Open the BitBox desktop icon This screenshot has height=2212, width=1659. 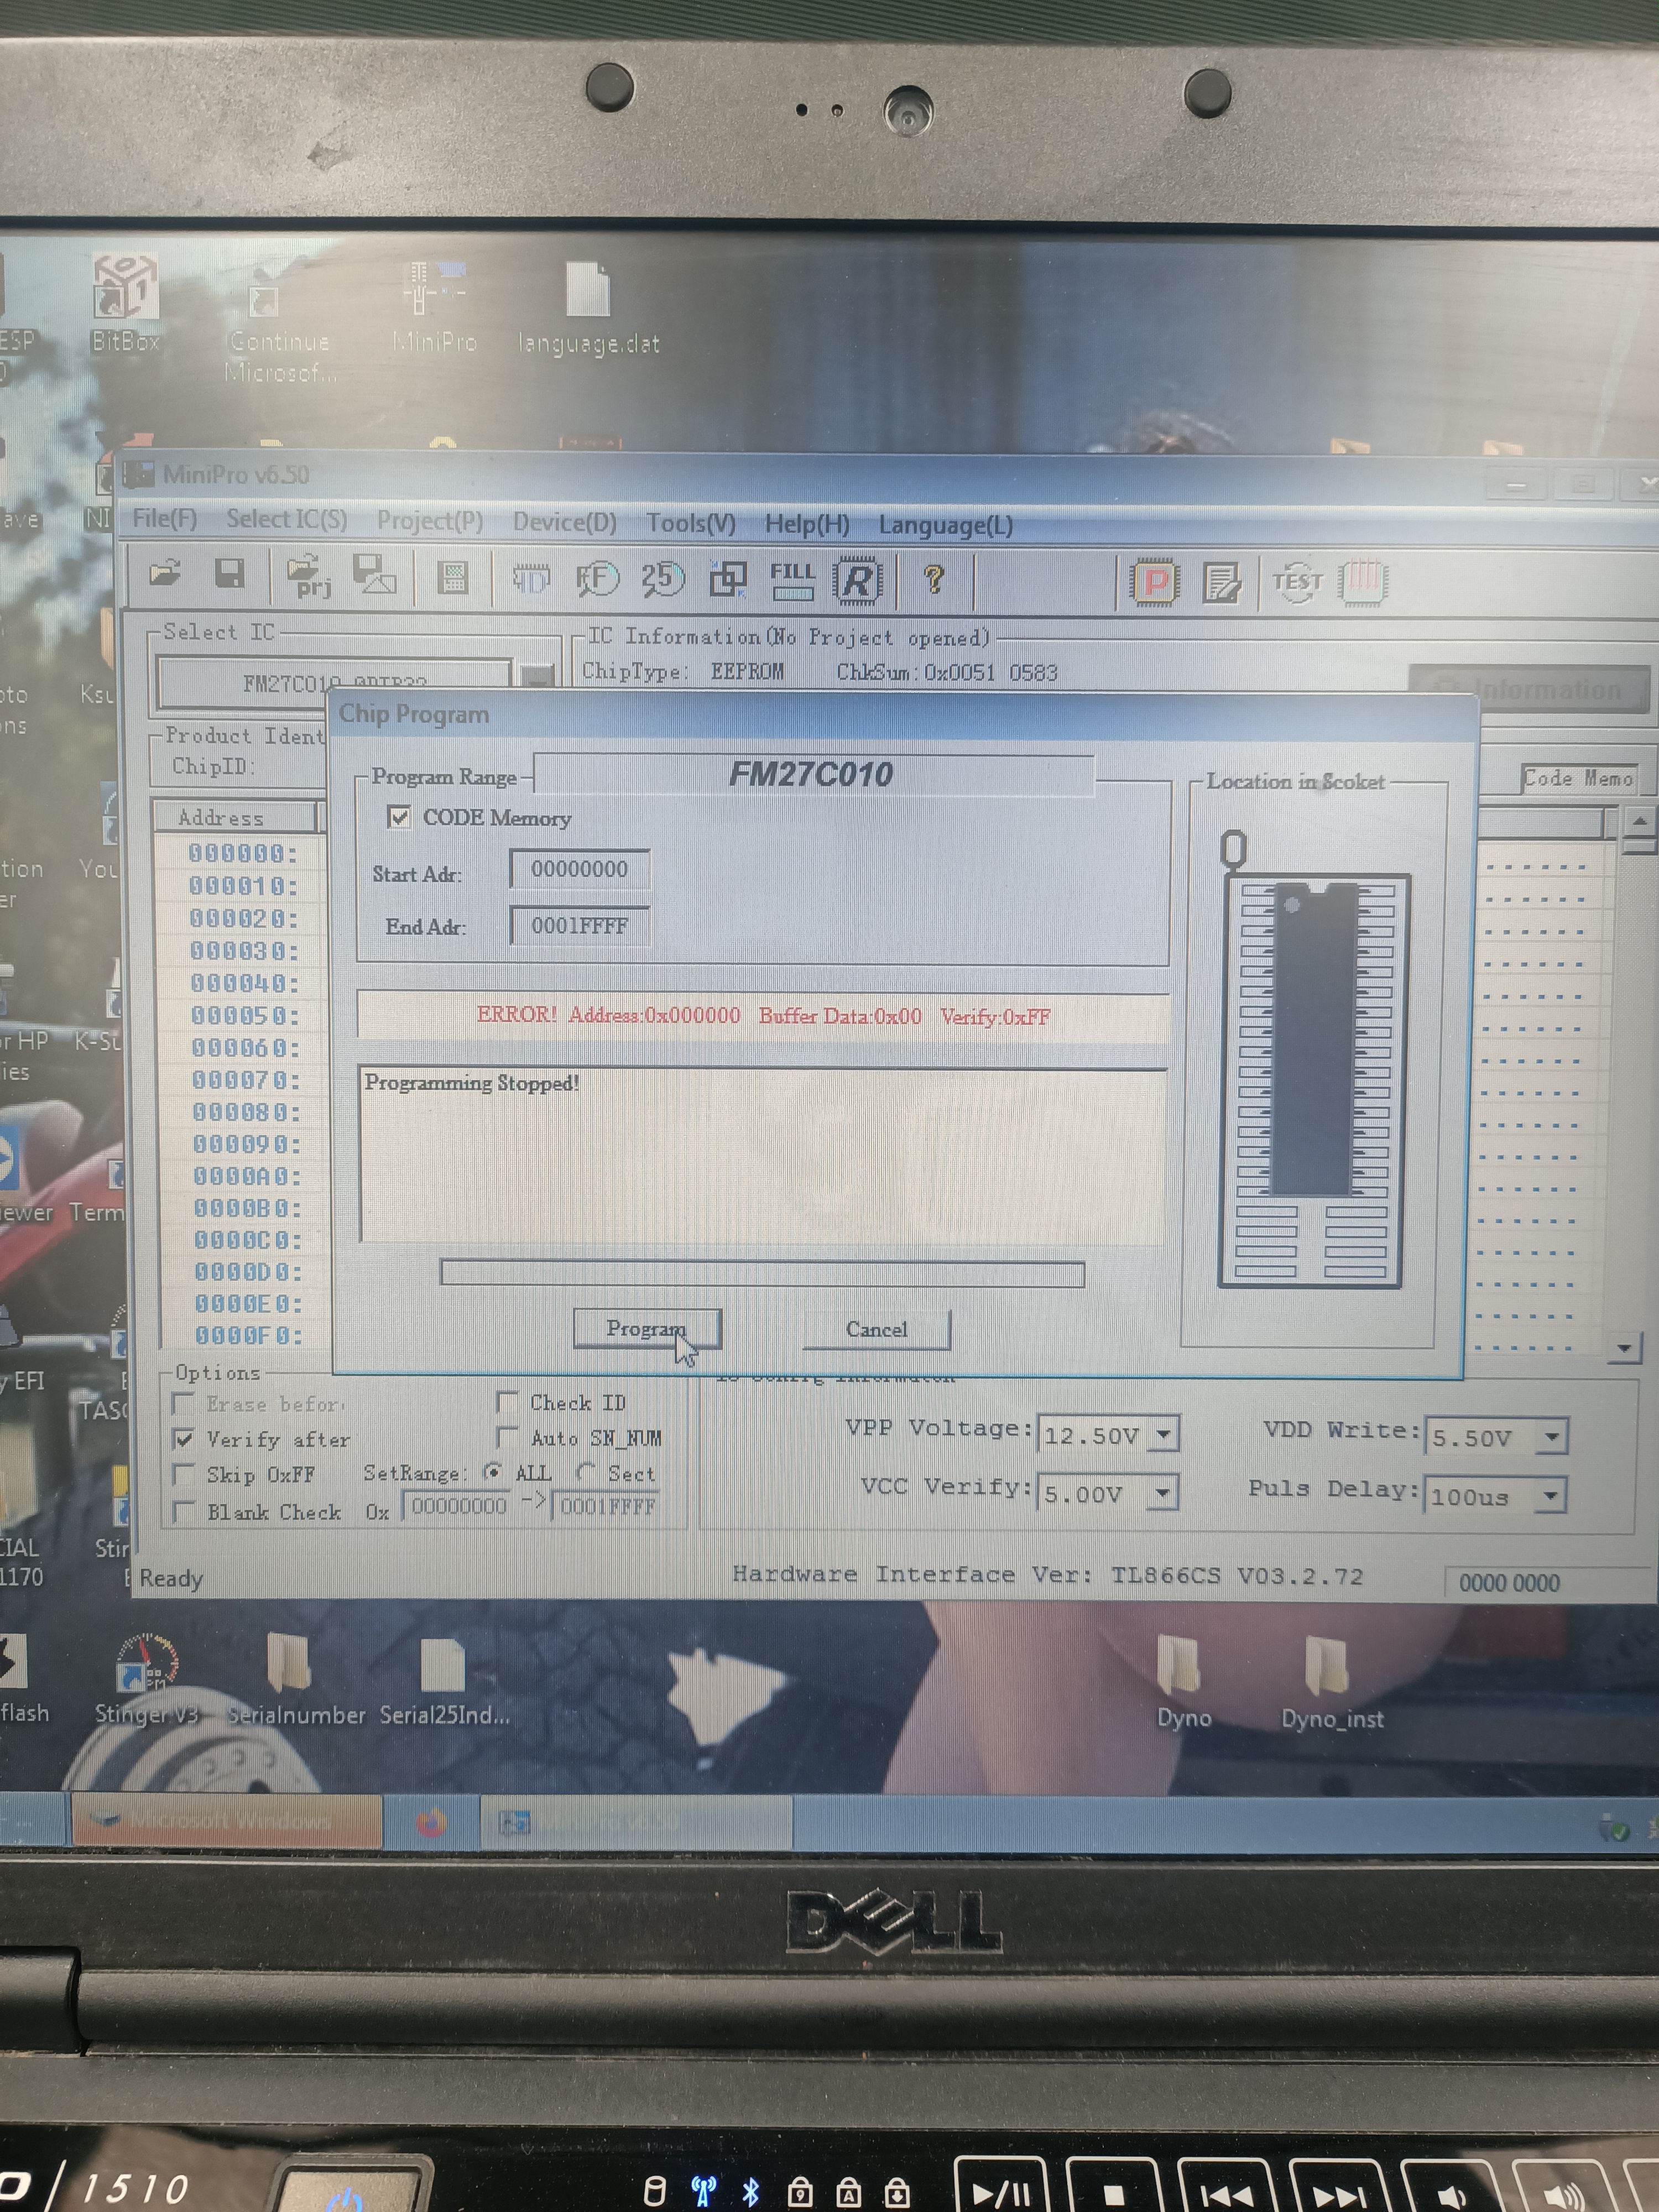click(x=125, y=303)
